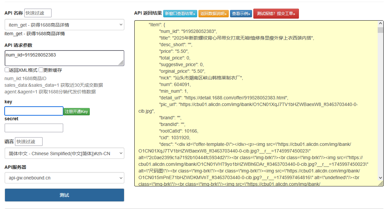The height and width of the screenshot is (209, 384).
Task: Click into the secret input field
Action: 34,128
